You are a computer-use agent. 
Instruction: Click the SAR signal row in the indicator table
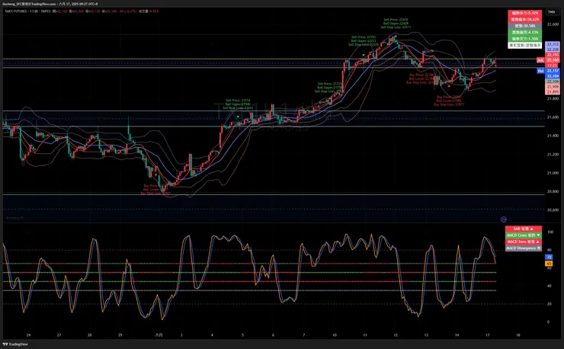point(524,229)
